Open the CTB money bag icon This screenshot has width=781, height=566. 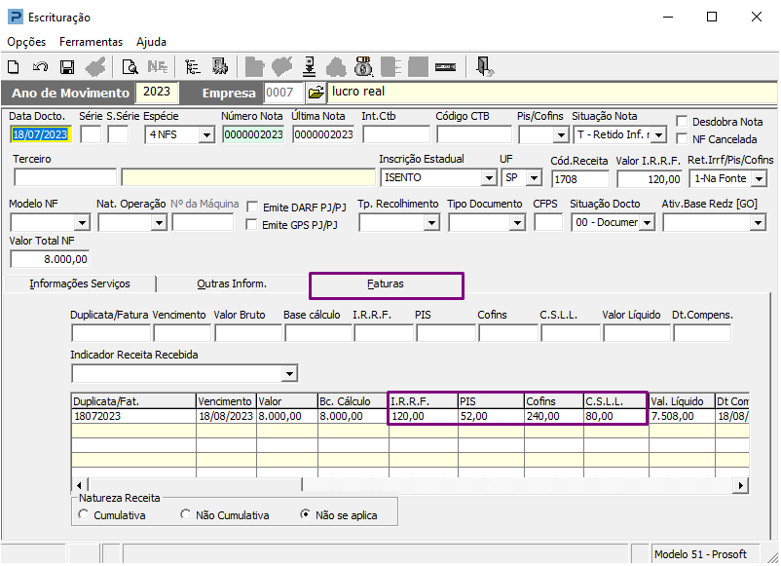(x=363, y=67)
